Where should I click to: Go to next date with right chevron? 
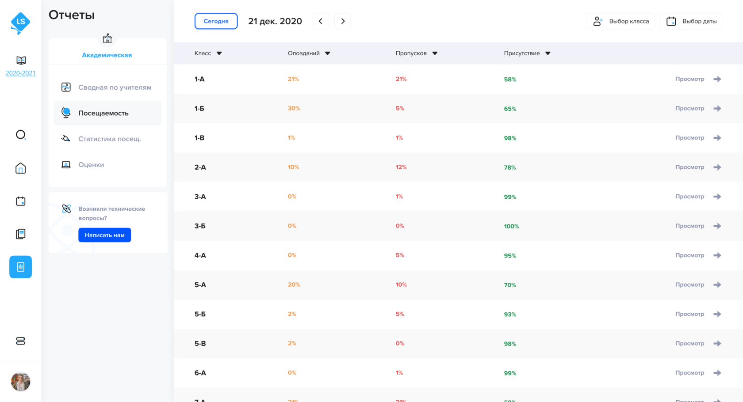click(343, 21)
